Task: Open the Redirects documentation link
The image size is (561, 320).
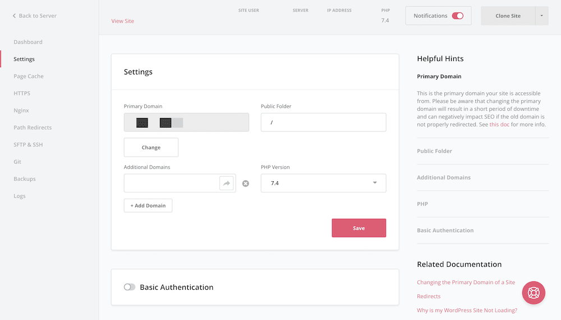Action: [x=429, y=296]
